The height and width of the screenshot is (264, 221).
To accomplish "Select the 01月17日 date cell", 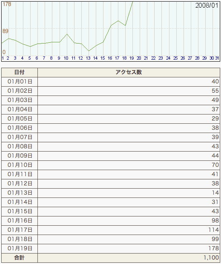I will click(x=19, y=230).
